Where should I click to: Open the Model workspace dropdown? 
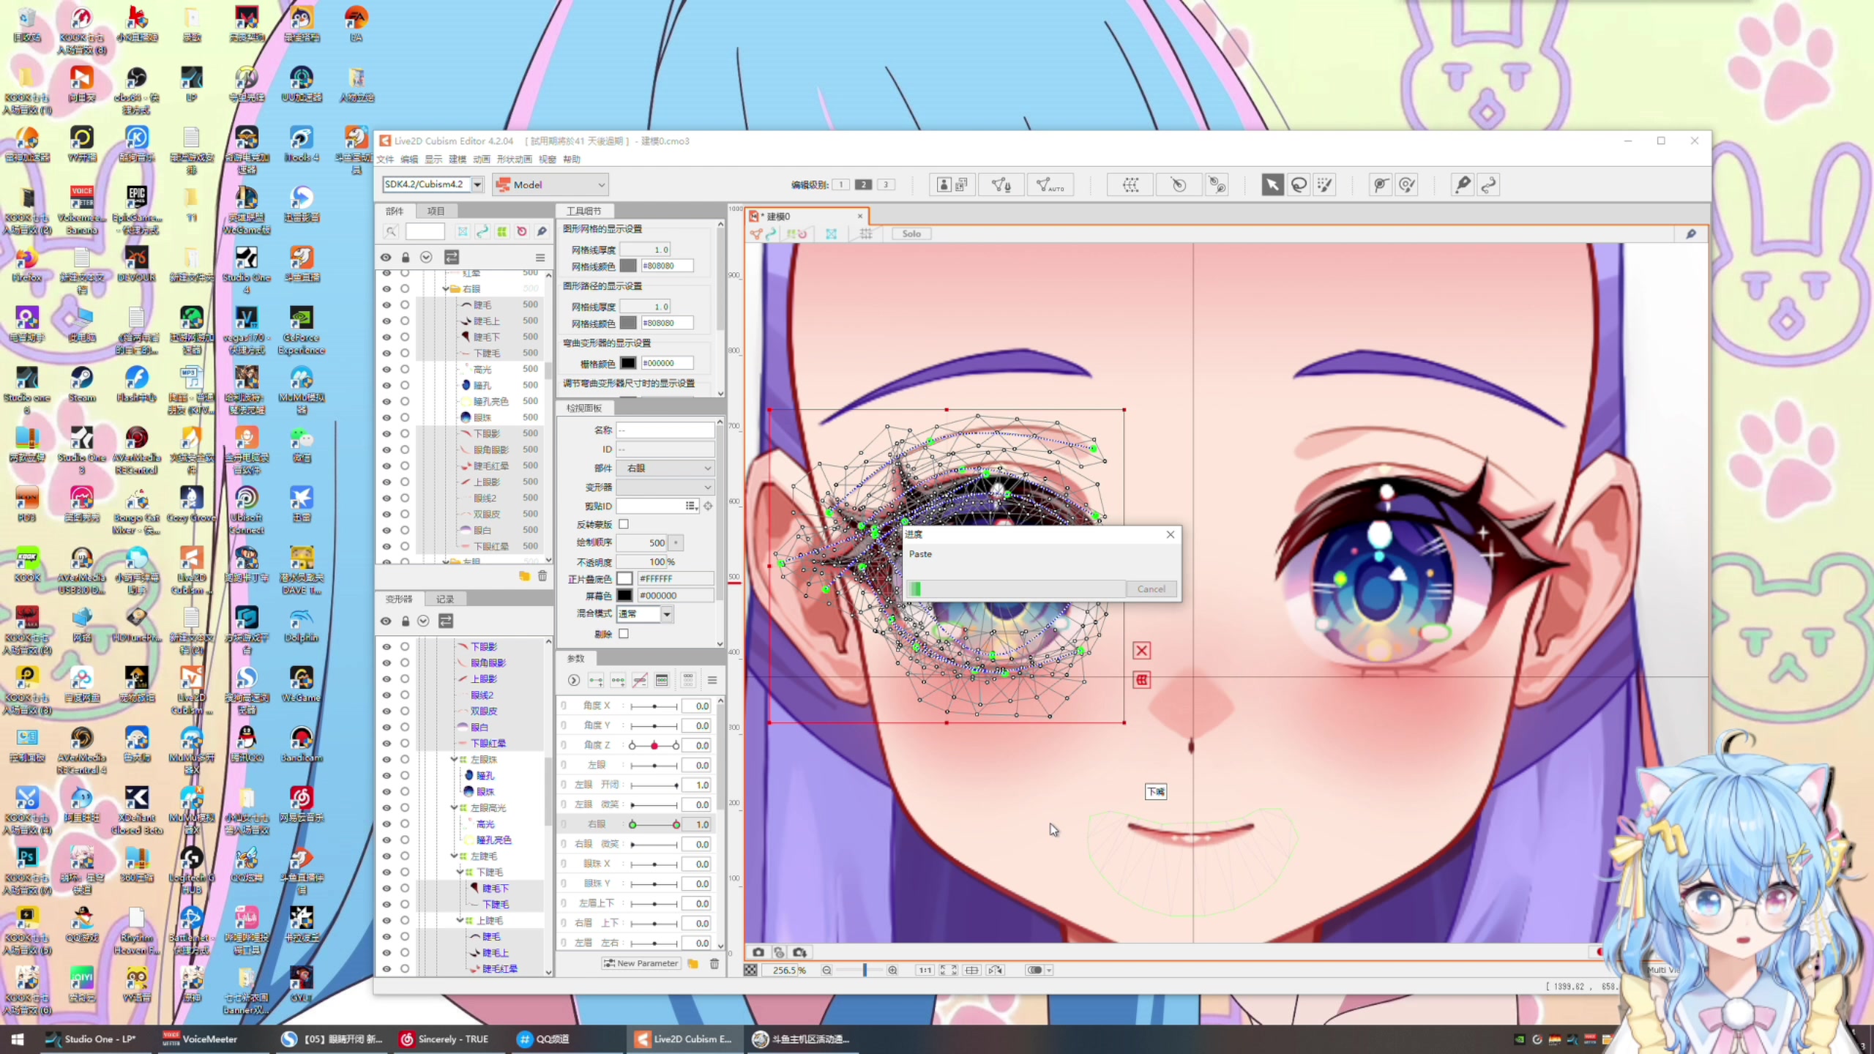point(552,184)
